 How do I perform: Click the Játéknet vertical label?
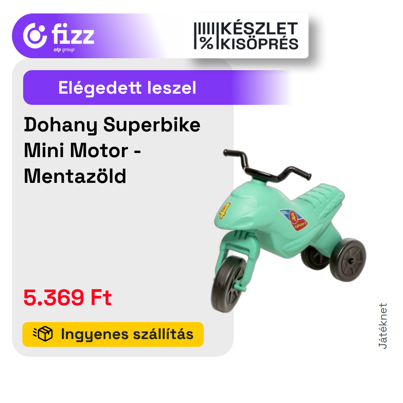383,326
